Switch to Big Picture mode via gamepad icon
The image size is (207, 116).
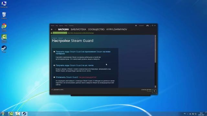[147, 25]
